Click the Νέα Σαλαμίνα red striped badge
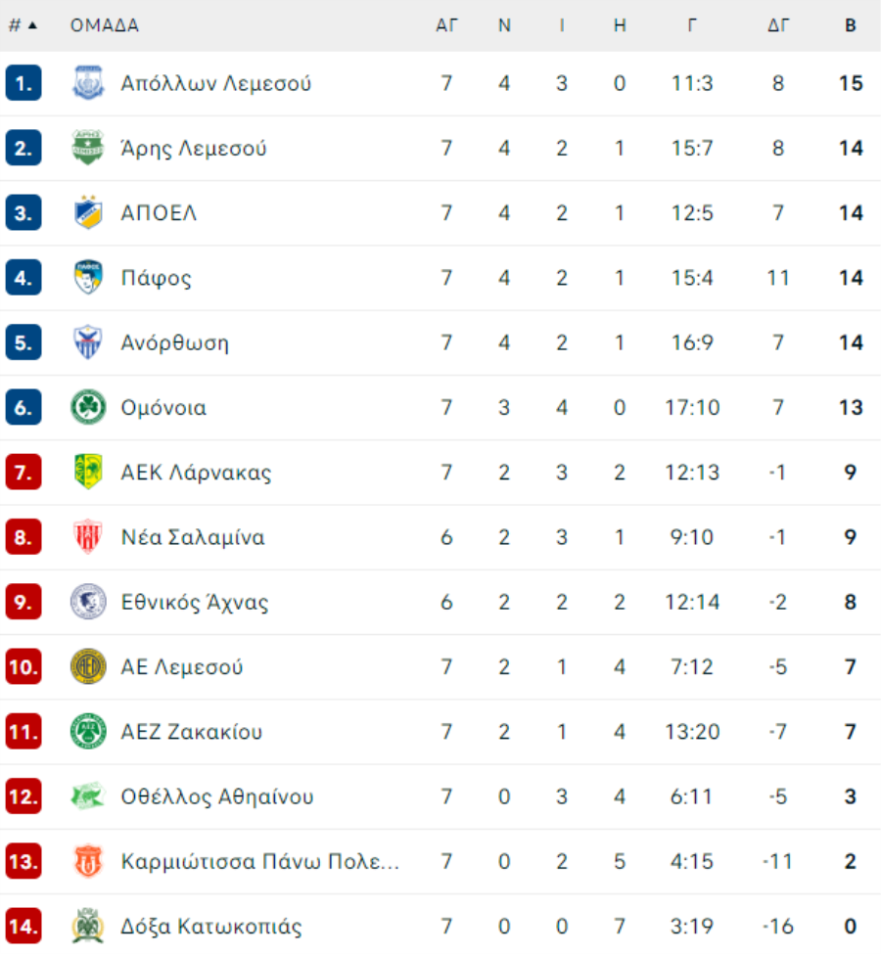Screen dimensions: 881x954 point(88,537)
